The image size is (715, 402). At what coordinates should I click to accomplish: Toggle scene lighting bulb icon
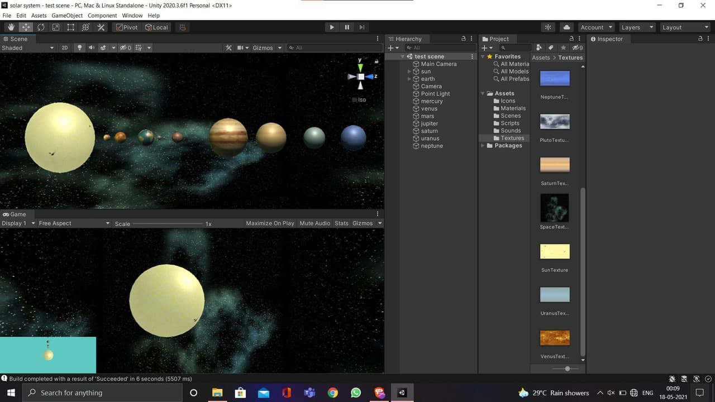tap(79, 47)
